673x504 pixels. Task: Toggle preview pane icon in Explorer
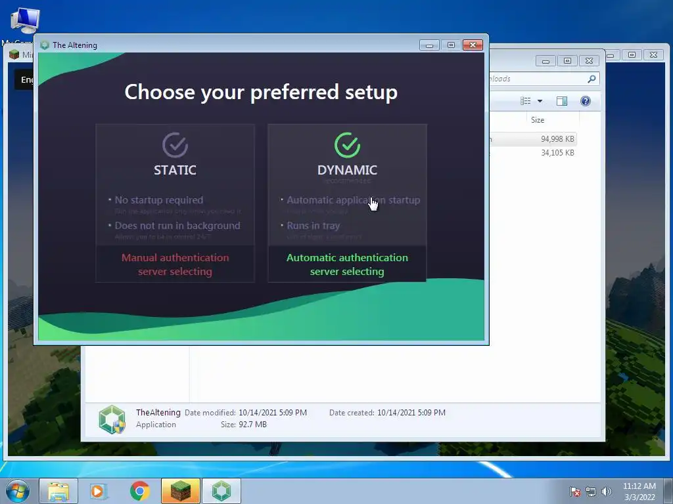point(561,100)
